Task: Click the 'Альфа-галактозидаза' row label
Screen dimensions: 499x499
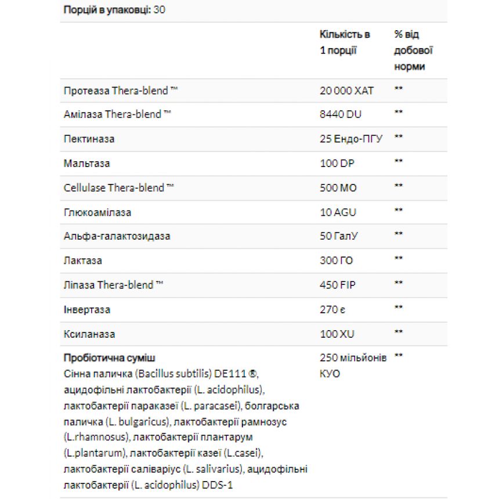Action: tap(117, 236)
